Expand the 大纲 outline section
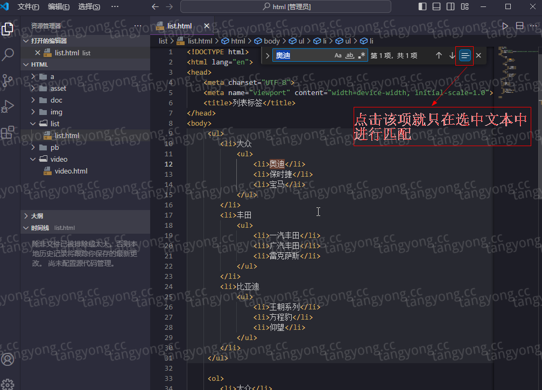542x390 pixels. click(26, 216)
